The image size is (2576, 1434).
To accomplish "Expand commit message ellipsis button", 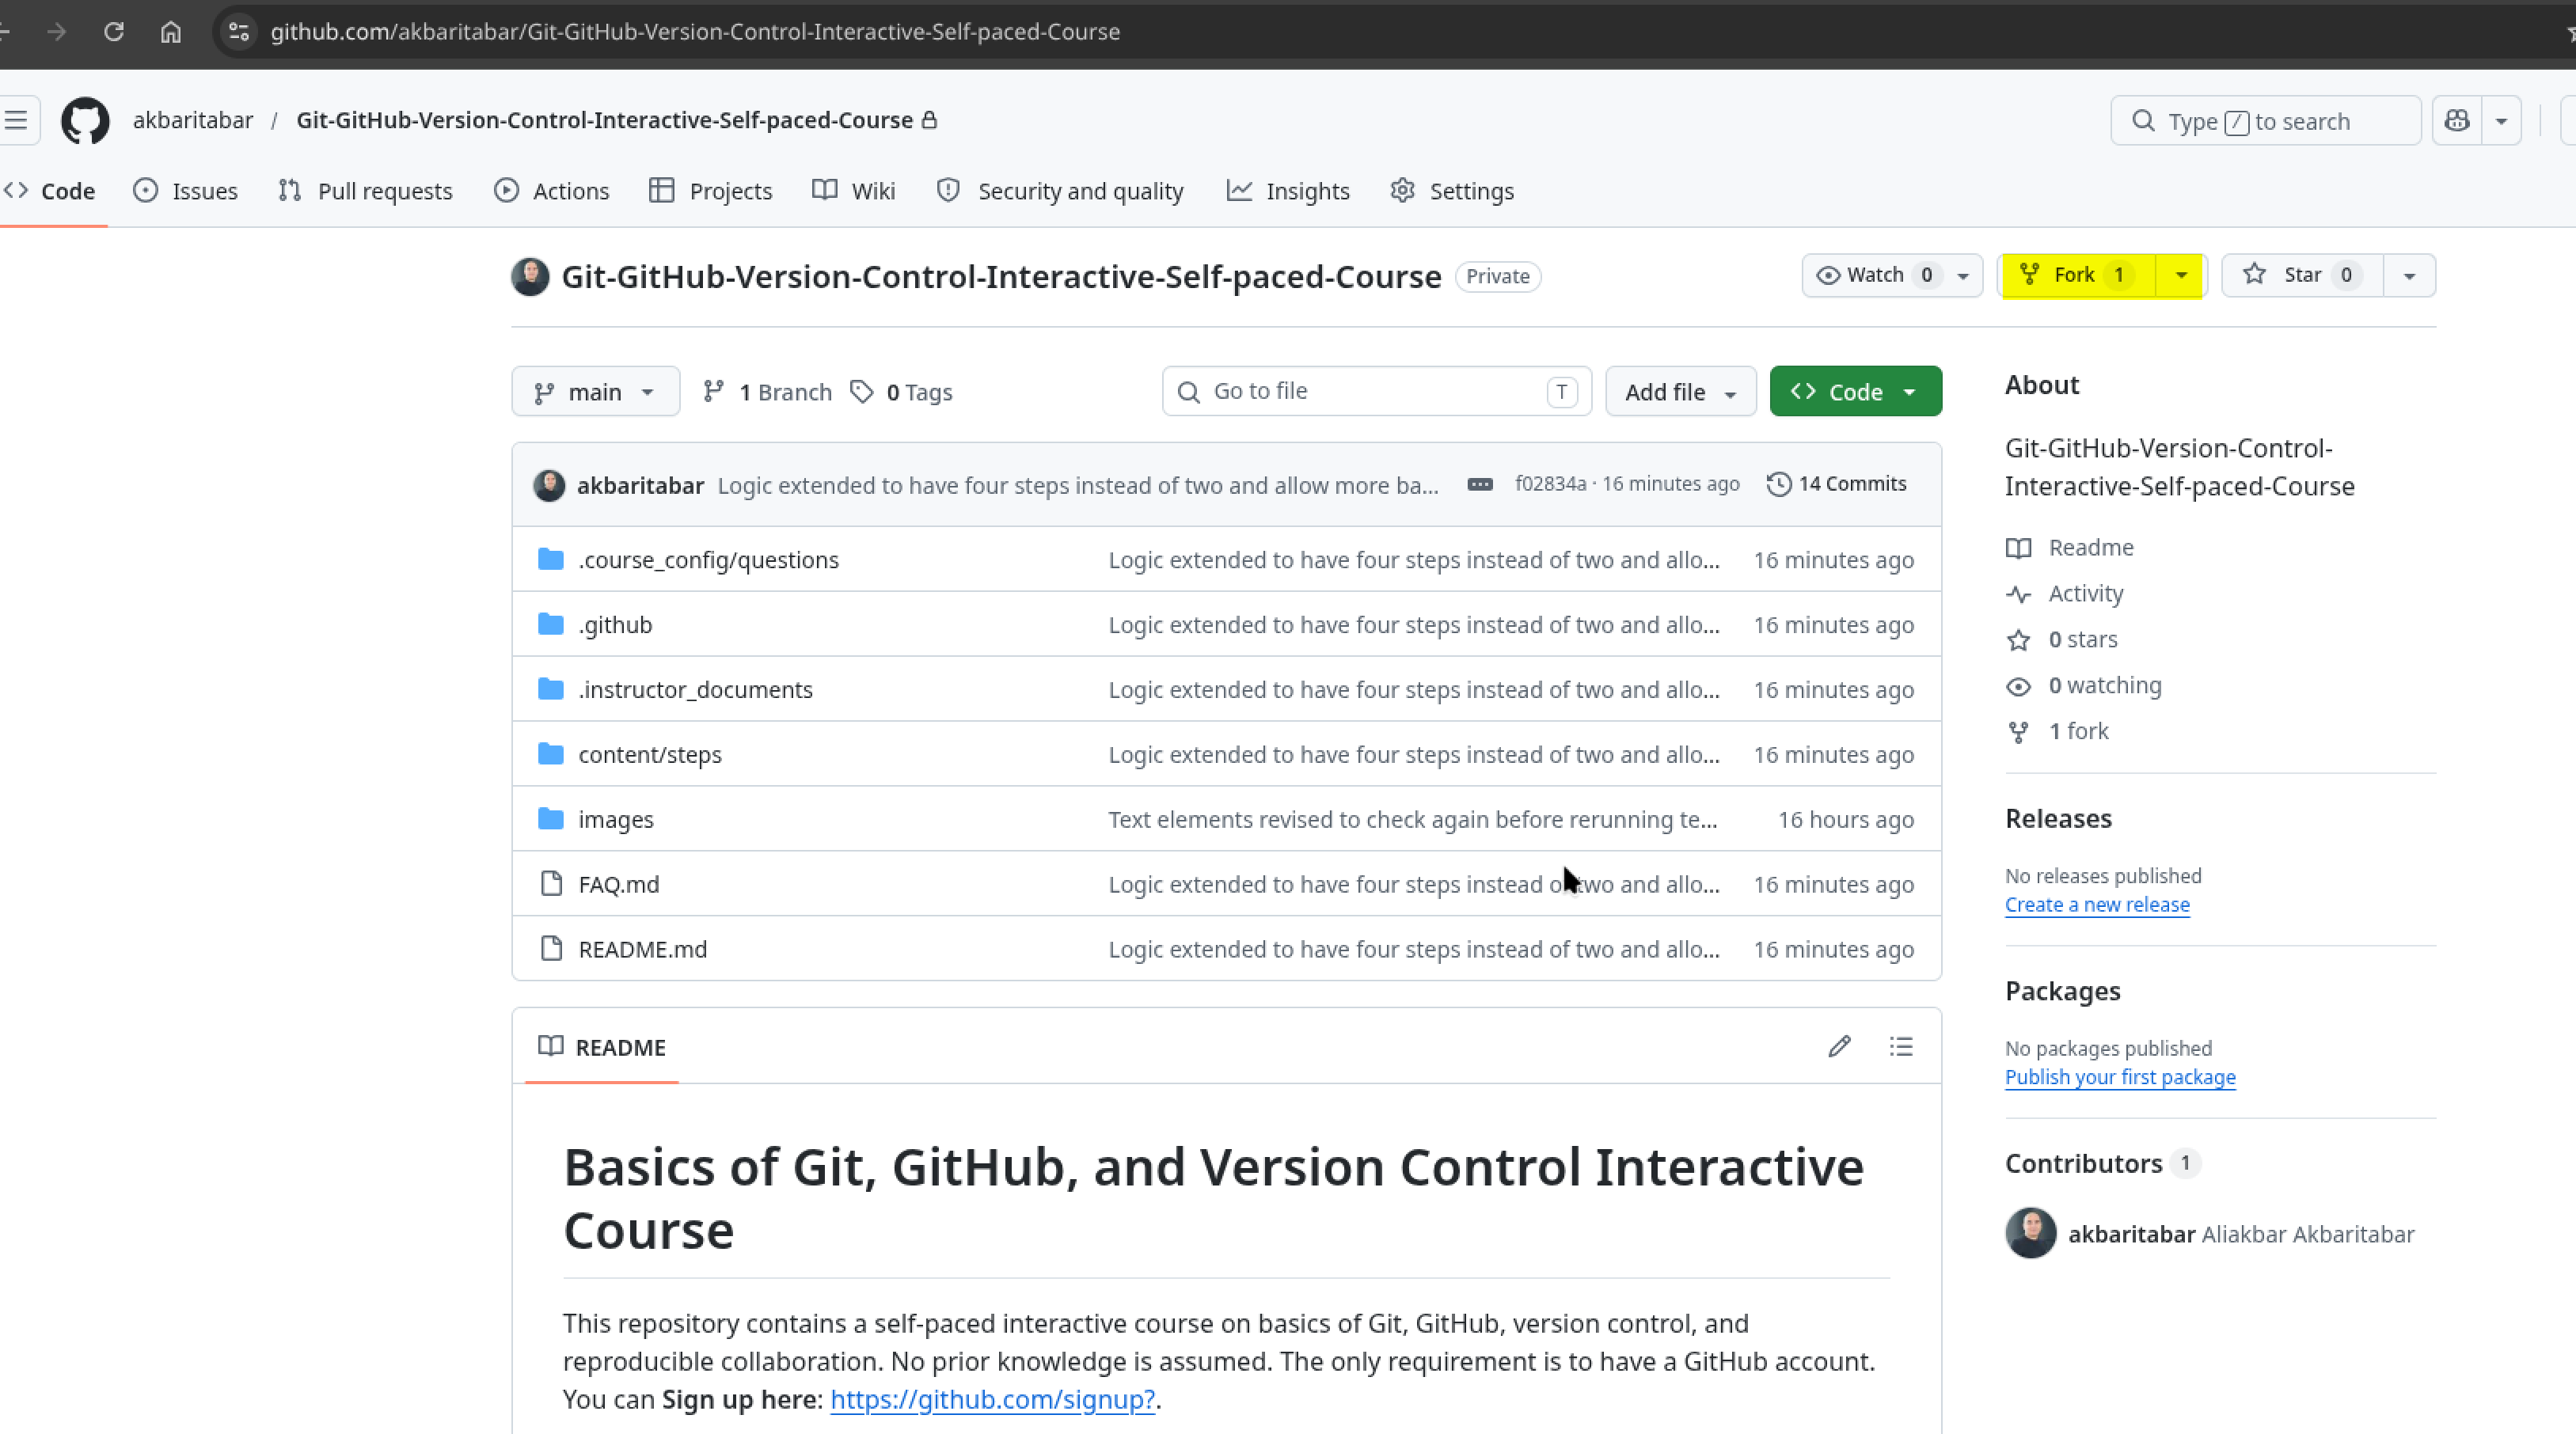I will click(x=1480, y=485).
